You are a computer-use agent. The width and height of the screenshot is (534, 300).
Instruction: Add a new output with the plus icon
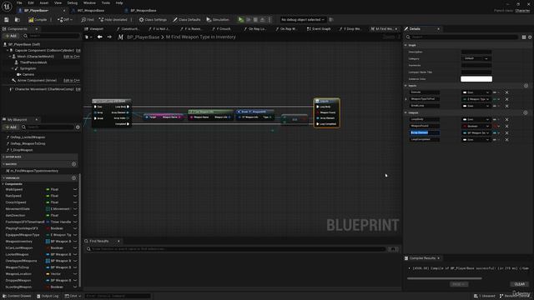pos(526,112)
